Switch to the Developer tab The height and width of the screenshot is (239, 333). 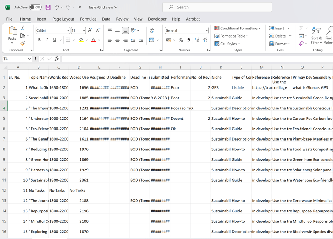tap(157, 19)
